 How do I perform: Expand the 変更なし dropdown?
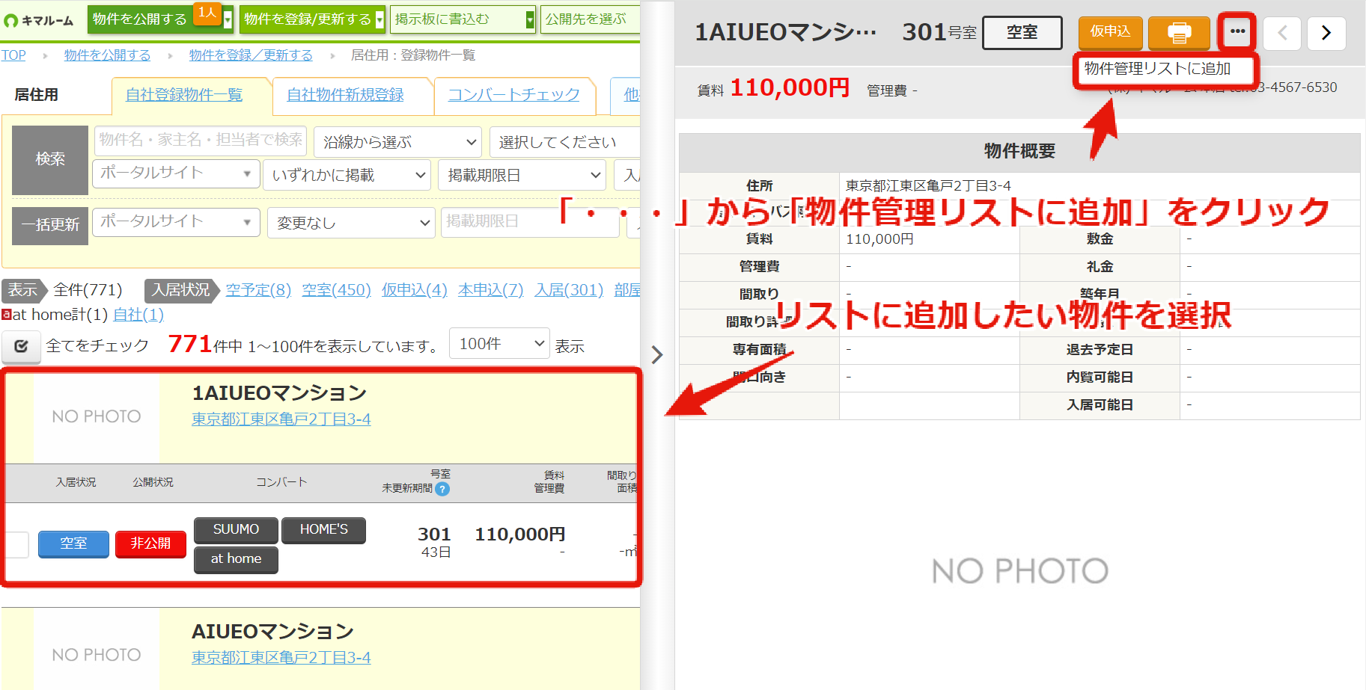(x=351, y=223)
